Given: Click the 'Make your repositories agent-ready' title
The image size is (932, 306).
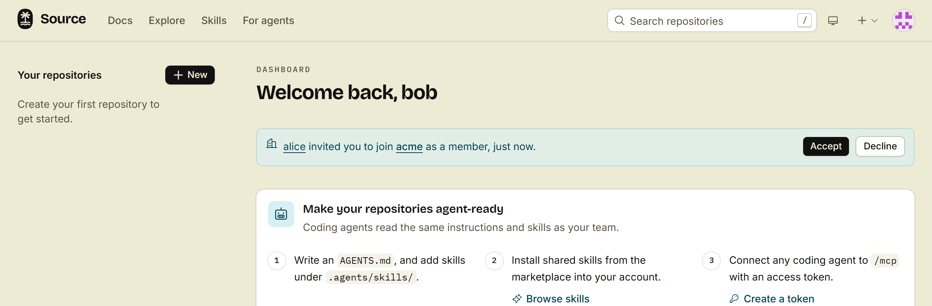Looking at the screenshot, I should tap(403, 209).
